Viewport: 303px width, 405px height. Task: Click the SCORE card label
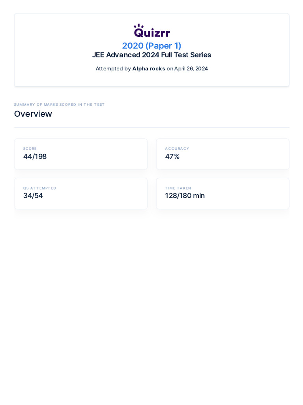click(x=30, y=149)
